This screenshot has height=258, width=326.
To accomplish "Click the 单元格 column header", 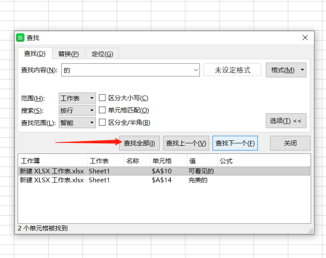I will coord(169,161).
